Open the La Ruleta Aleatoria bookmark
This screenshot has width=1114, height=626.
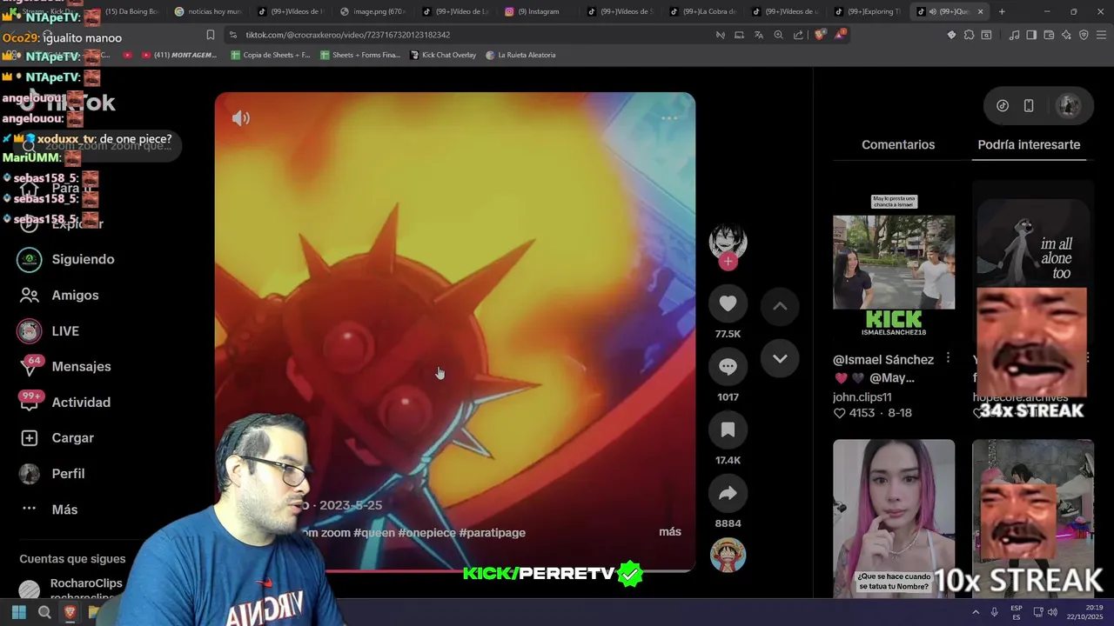(520, 55)
